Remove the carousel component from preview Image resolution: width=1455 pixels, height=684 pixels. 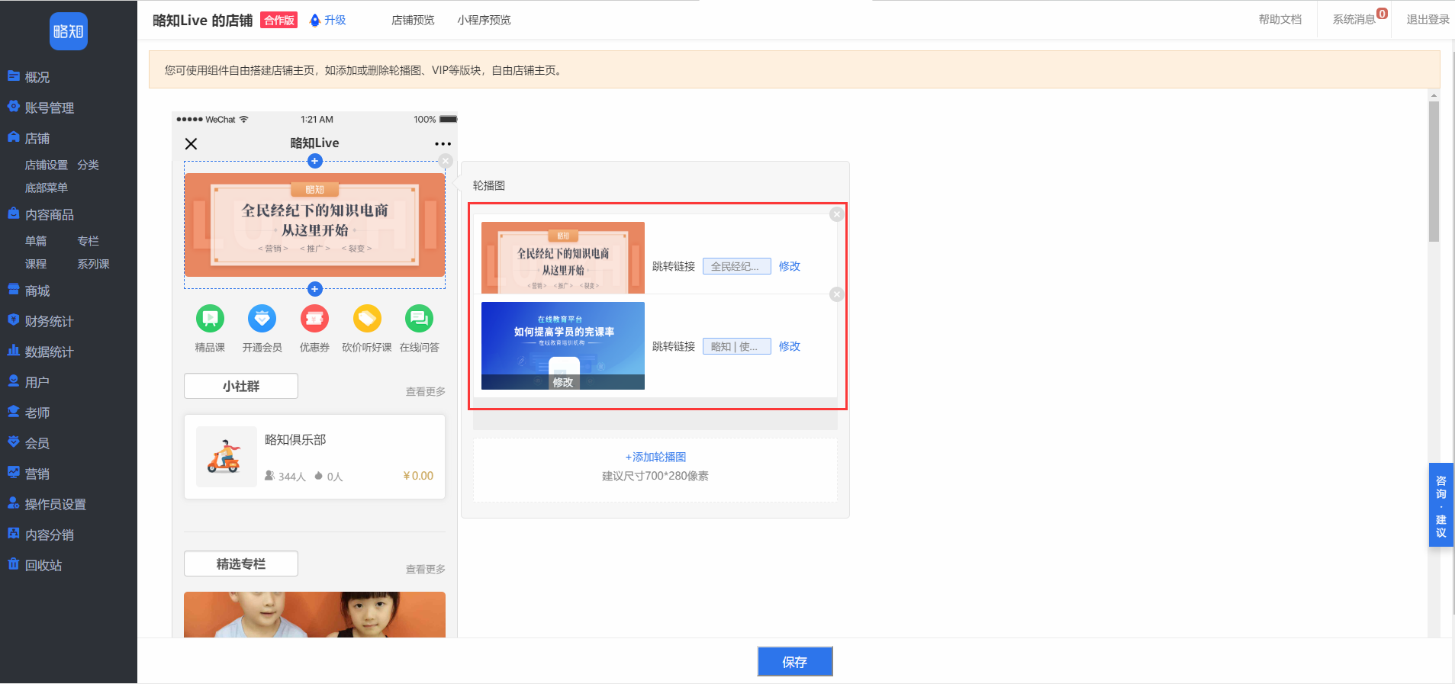(x=446, y=161)
